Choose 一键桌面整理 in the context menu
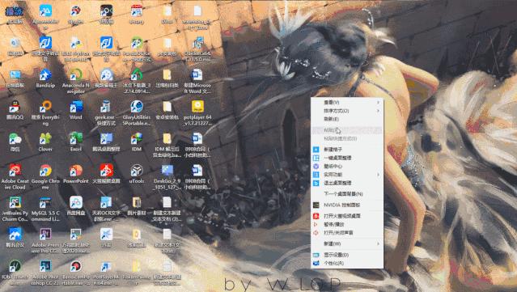Viewport: 517px width, 292px height. [347, 158]
